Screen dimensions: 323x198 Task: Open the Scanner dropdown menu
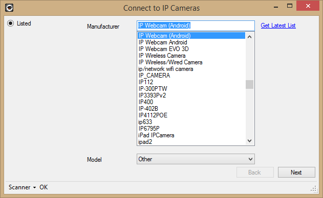[x=22, y=187]
